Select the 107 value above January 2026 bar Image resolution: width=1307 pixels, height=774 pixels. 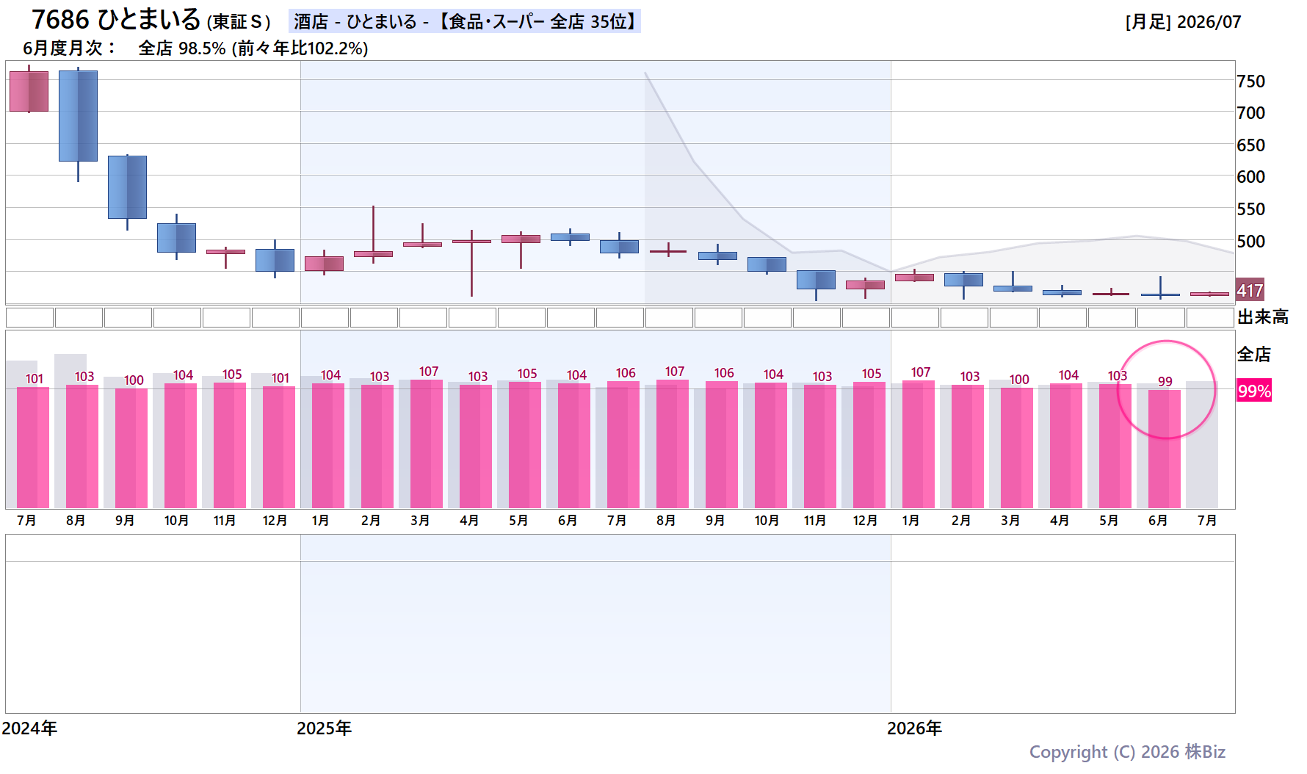(921, 372)
